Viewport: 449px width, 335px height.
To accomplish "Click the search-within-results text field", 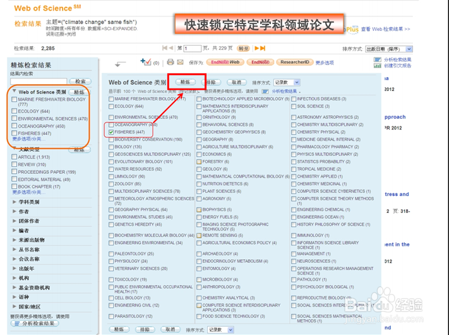I will 39,82.
